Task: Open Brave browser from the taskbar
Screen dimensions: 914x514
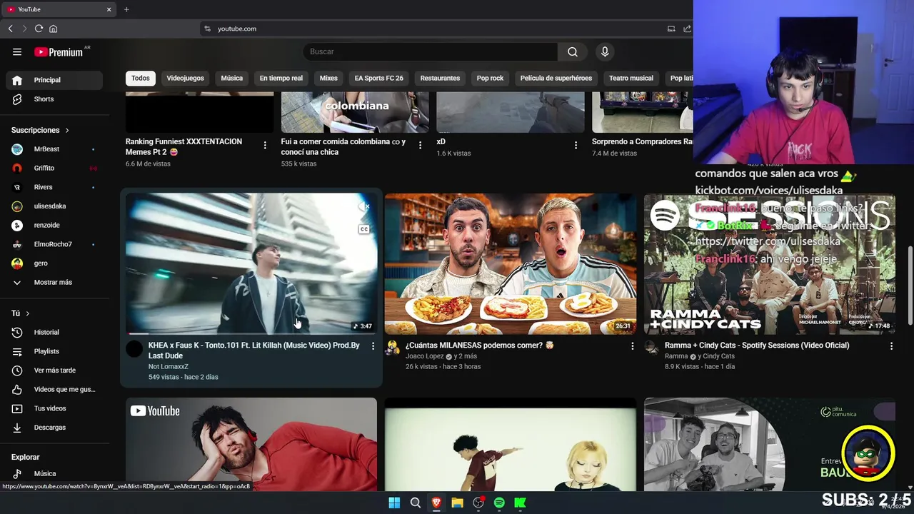Action: [x=436, y=503]
